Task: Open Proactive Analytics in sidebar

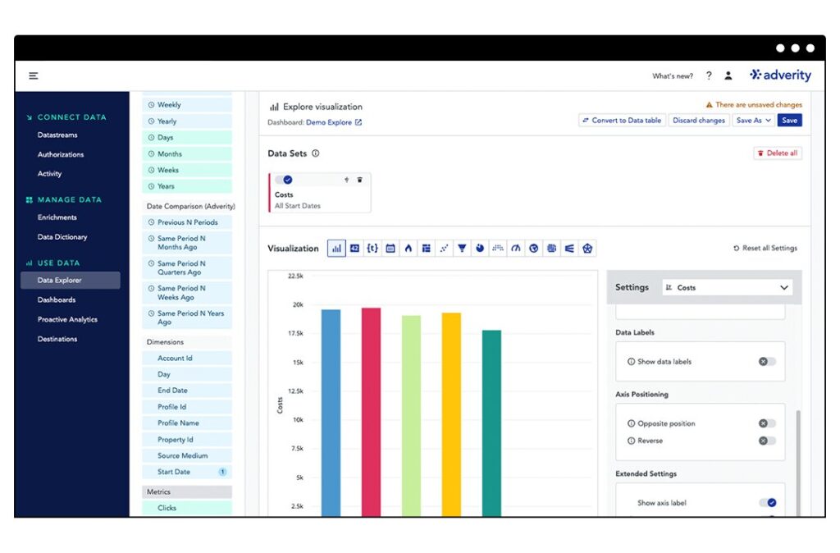Action: click(67, 319)
